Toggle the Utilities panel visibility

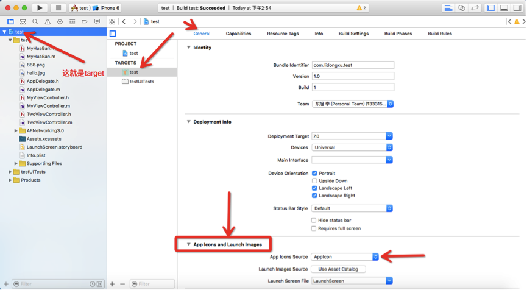(517, 8)
